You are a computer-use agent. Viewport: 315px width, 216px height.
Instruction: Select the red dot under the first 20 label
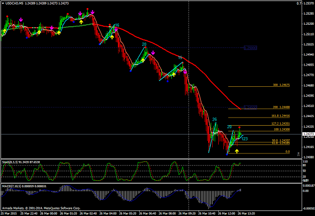tap(146, 47)
